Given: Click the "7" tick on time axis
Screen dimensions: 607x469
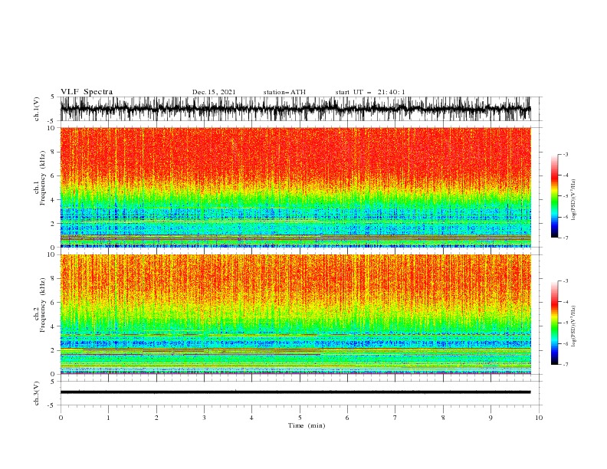Looking at the screenshot, I should point(395,418).
